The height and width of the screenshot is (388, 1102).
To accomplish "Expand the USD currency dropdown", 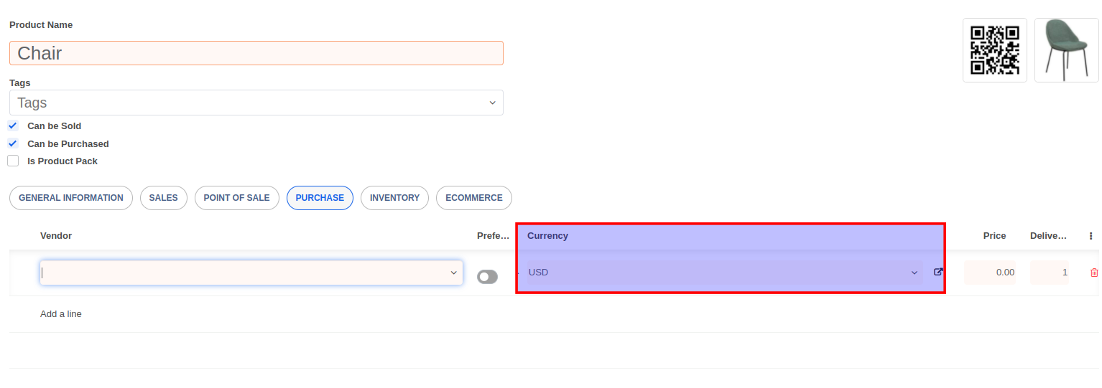I will click(x=915, y=273).
